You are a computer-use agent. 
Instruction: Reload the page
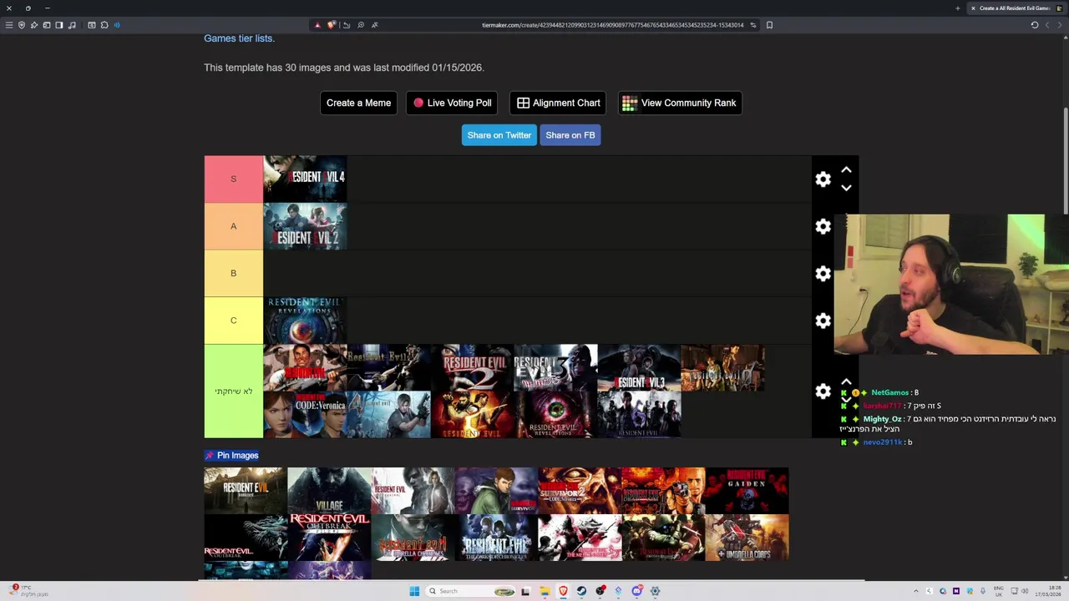tap(1035, 25)
